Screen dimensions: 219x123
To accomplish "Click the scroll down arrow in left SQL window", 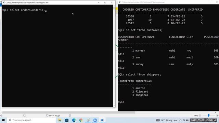I will click(114, 106).
